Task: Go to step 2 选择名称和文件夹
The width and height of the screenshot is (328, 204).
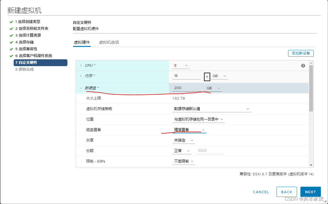Action: (32, 29)
